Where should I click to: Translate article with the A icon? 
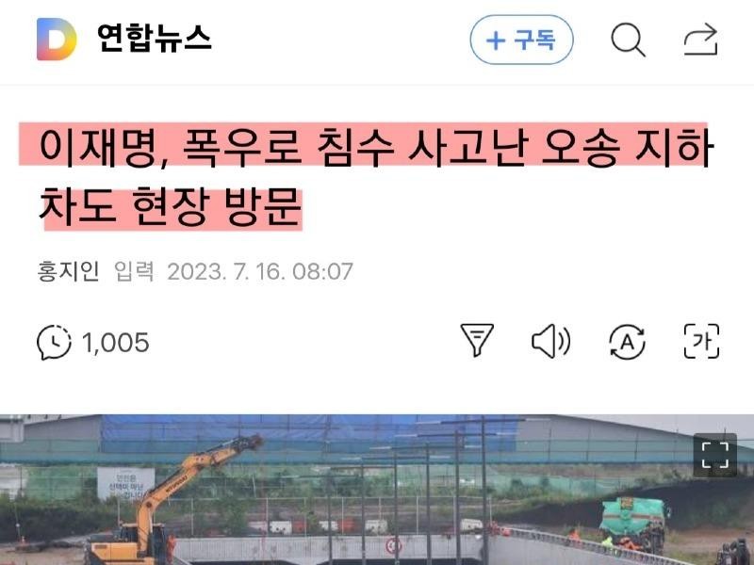(627, 342)
